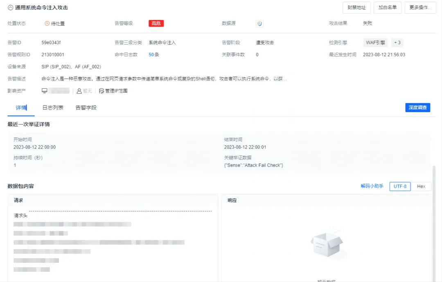Click the 响应 panel header
Viewport: 442px width, 282px height.
point(326,201)
